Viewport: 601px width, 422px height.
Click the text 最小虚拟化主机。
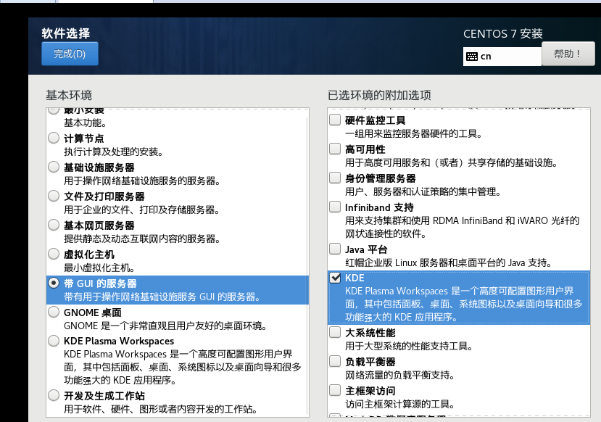(x=99, y=268)
